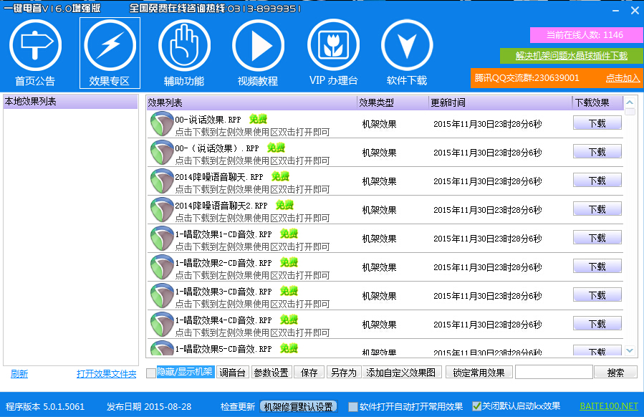This screenshot has width=644, height=417.
Task: Click 另存为 to save as
Action: coord(341,372)
